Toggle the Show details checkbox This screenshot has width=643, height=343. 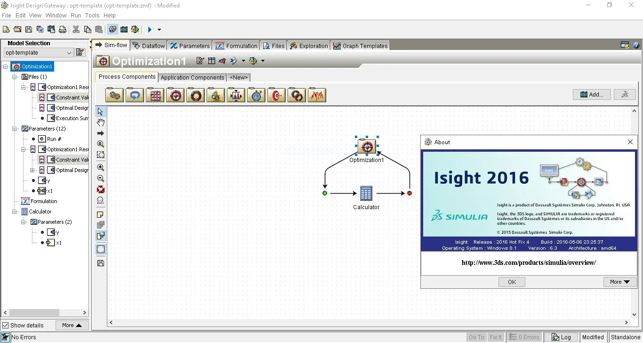6,326
